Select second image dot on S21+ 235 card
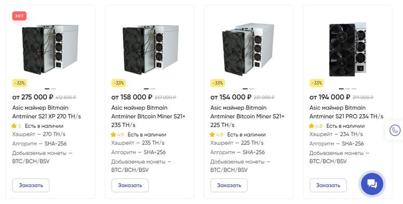Screen dimensions: 403x204 pos(152,89)
